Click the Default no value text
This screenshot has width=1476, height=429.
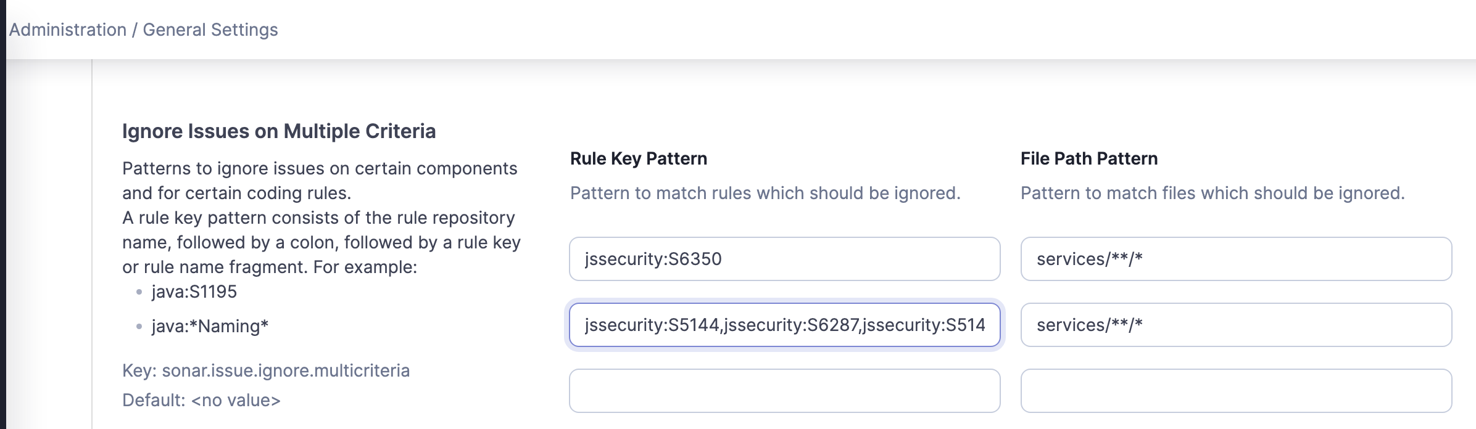click(201, 400)
